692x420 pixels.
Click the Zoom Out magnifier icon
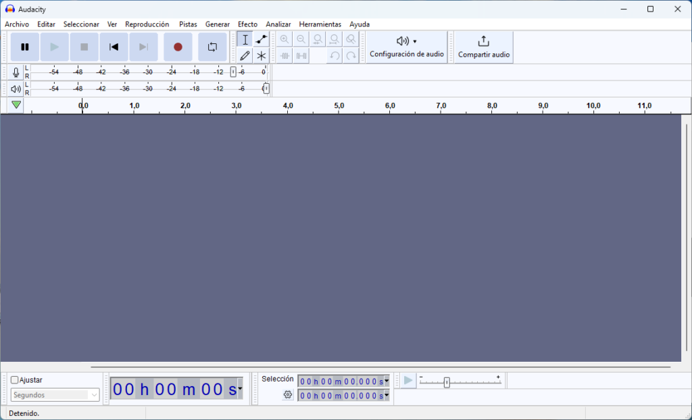pos(300,39)
